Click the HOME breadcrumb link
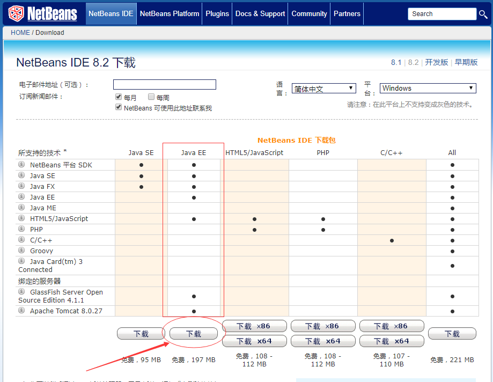The width and height of the screenshot is (493, 382). 20,33
